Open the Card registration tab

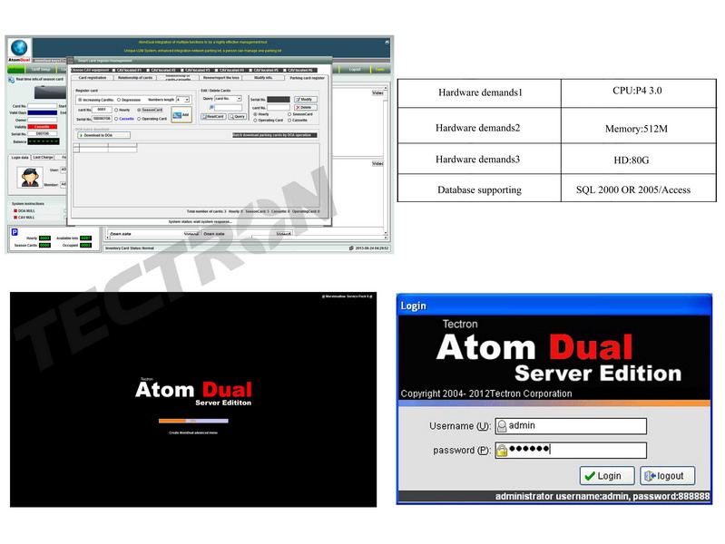93,78
